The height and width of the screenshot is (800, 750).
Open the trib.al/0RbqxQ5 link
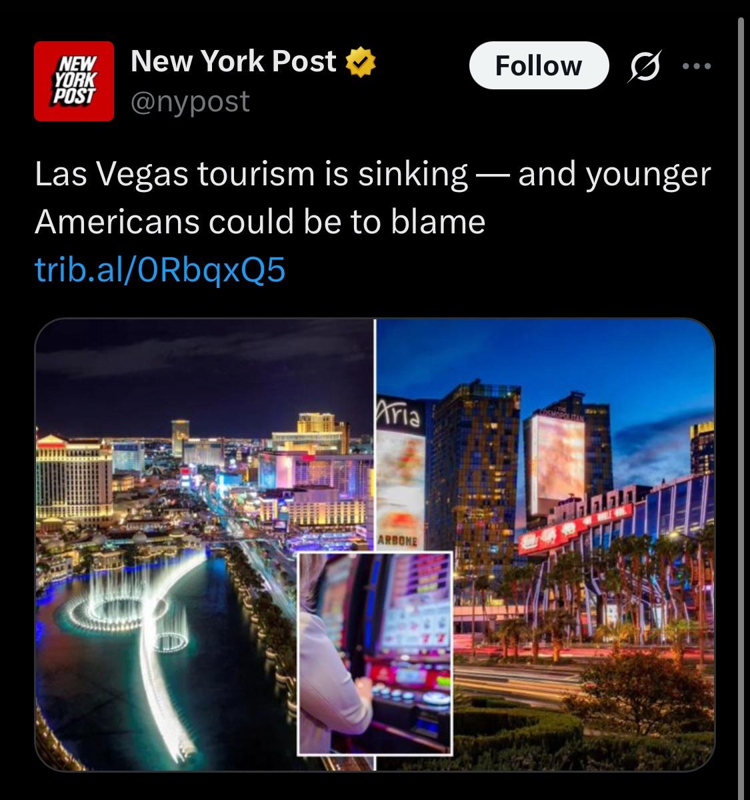click(160, 270)
